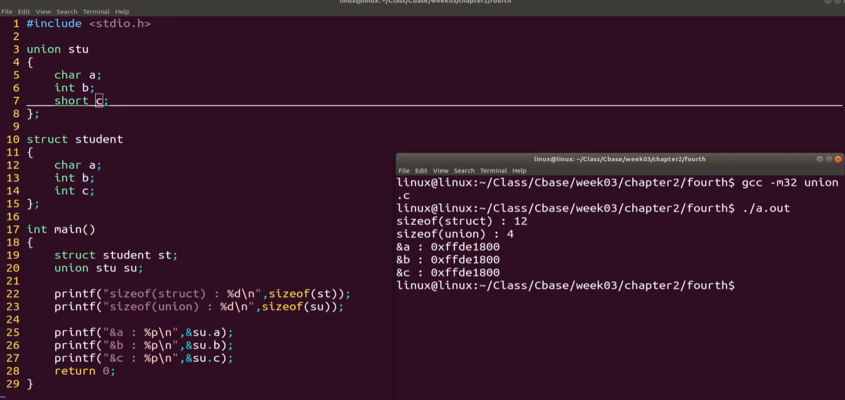Image resolution: width=845 pixels, height=400 pixels.
Task: Open Terminal menu in the gcc output terminal
Action: (x=493, y=171)
